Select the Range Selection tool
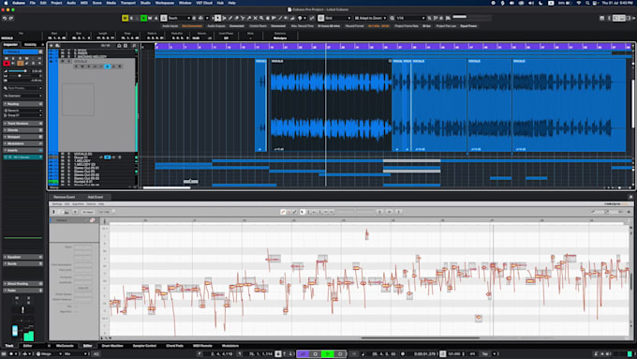The height and width of the screenshot is (359, 637). 224,19
